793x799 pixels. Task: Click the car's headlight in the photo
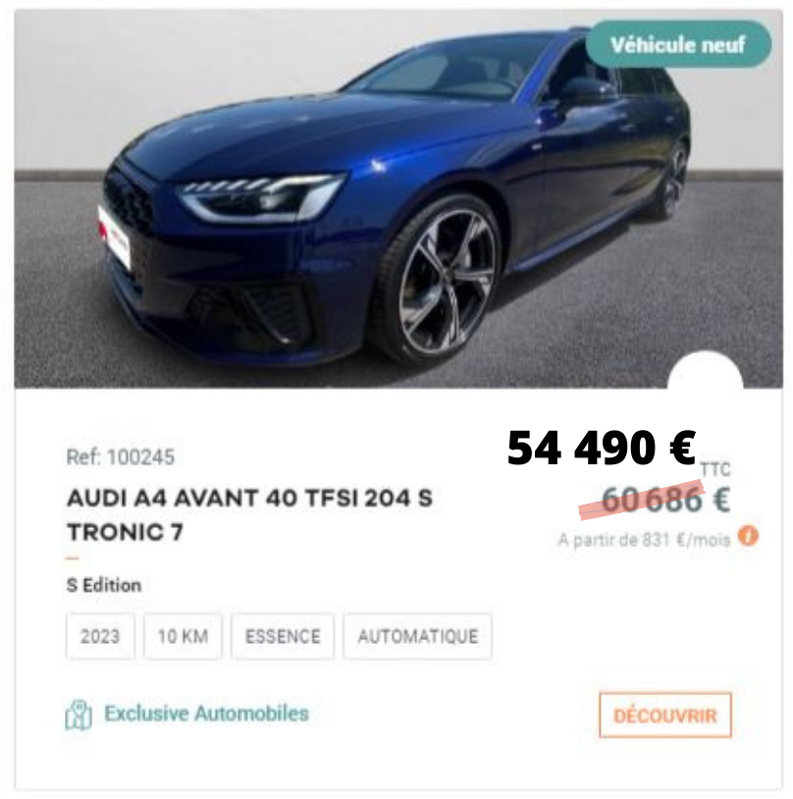(x=261, y=196)
